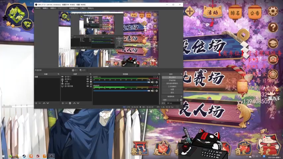This screenshot has height=159, width=283.
Task: Open OBS settings from controls panel
Action: point(172,89)
